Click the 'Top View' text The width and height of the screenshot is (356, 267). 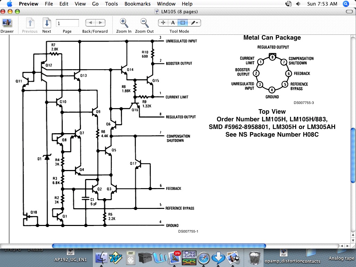tap(272, 112)
